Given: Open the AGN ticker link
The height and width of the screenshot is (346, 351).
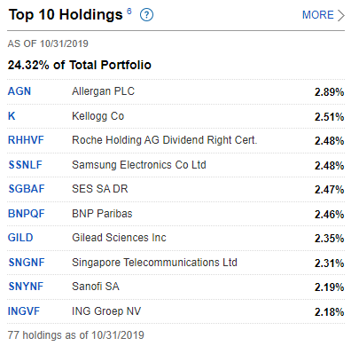Looking at the screenshot, I should click(x=19, y=91).
